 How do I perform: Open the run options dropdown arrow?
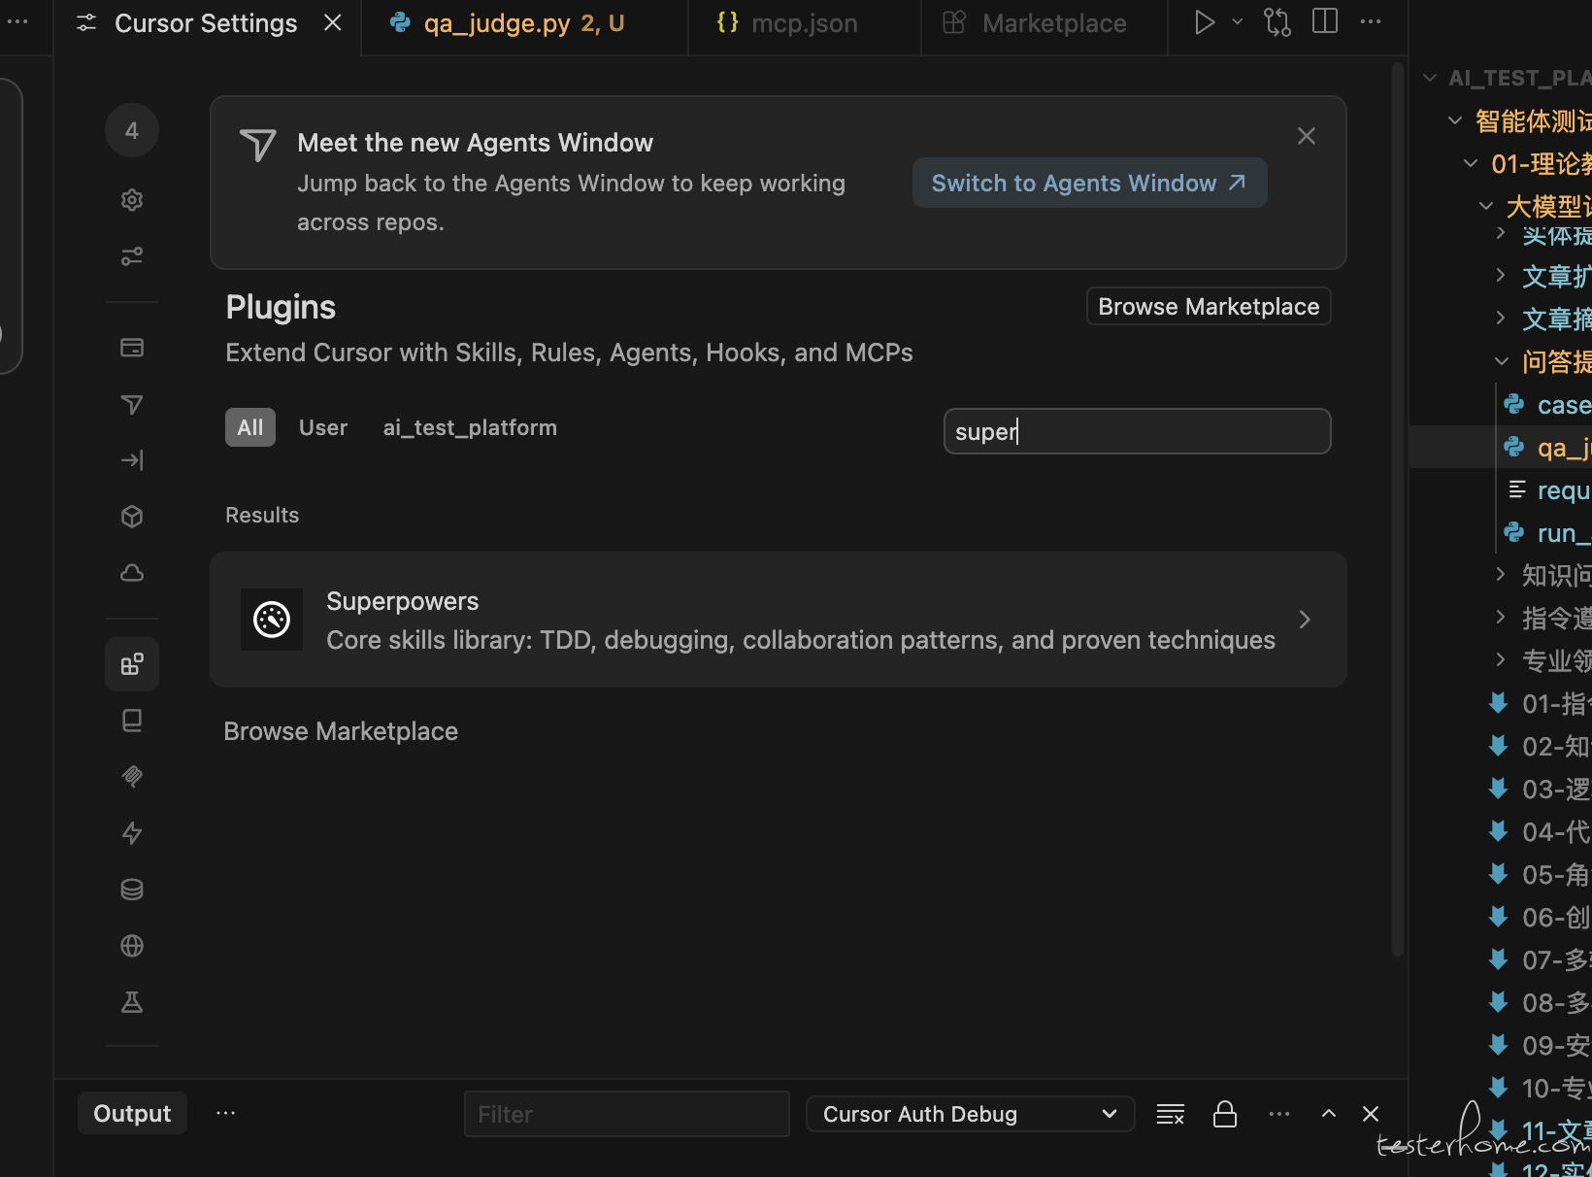point(1237,21)
